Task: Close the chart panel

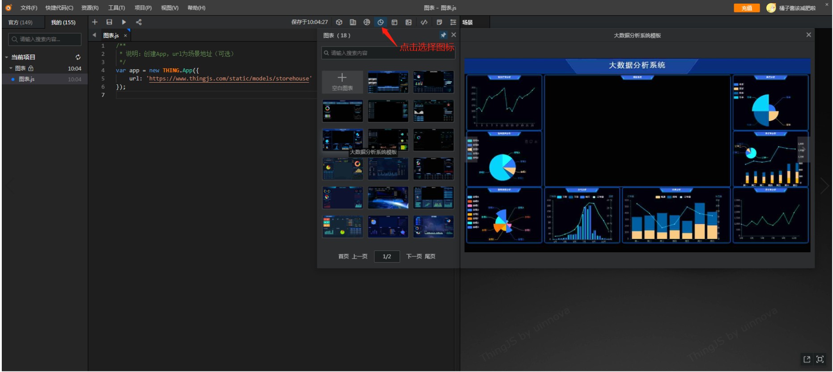Action: (x=454, y=35)
